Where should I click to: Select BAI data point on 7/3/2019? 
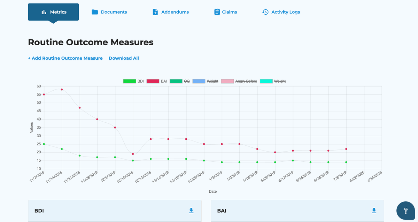[346, 149]
